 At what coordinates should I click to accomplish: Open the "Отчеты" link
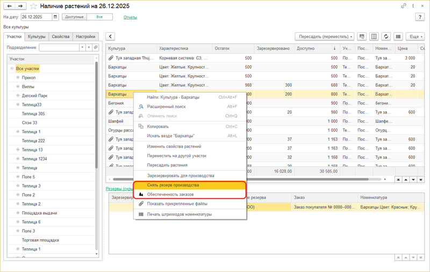[130, 17]
